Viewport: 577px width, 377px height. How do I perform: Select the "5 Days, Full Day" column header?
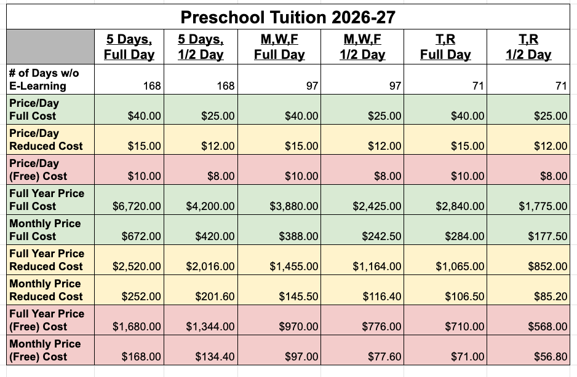click(129, 47)
